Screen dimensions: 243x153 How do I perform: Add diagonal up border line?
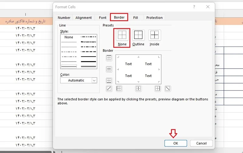pyautogui.click(x=109, y=89)
